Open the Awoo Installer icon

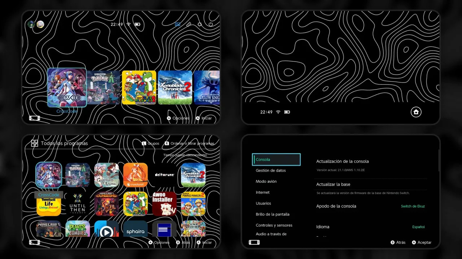[164, 204]
